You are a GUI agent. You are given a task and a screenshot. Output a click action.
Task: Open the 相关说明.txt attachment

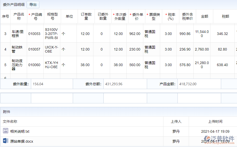20,131
